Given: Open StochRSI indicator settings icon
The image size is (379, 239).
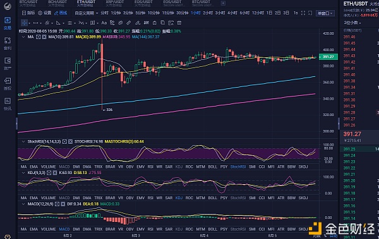Looking at the screenshot, I should pyautogui.click(x=64, y=141).
